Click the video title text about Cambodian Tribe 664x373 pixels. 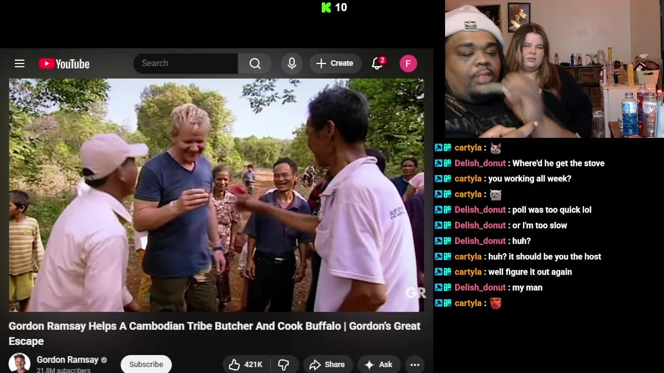pyautogui.click(x=214, y=333)
